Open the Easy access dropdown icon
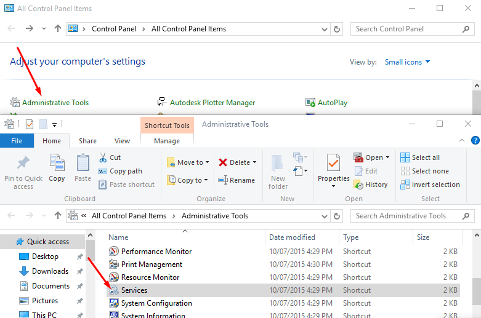481x318 pixels. click(300, 170)
